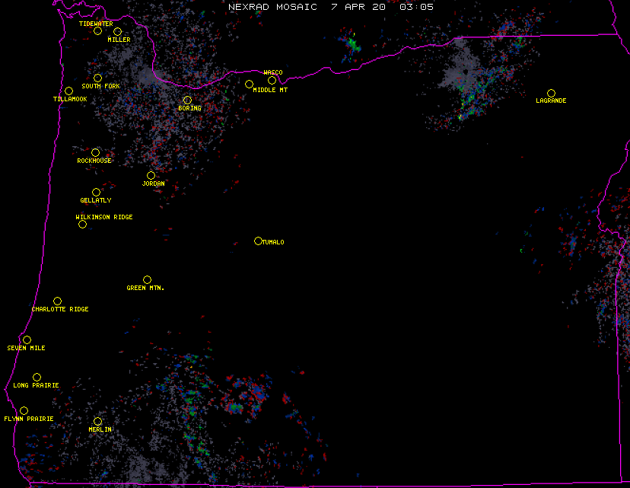
Task: Select the LaGrande station circle marker
Action: click(551, 94)
